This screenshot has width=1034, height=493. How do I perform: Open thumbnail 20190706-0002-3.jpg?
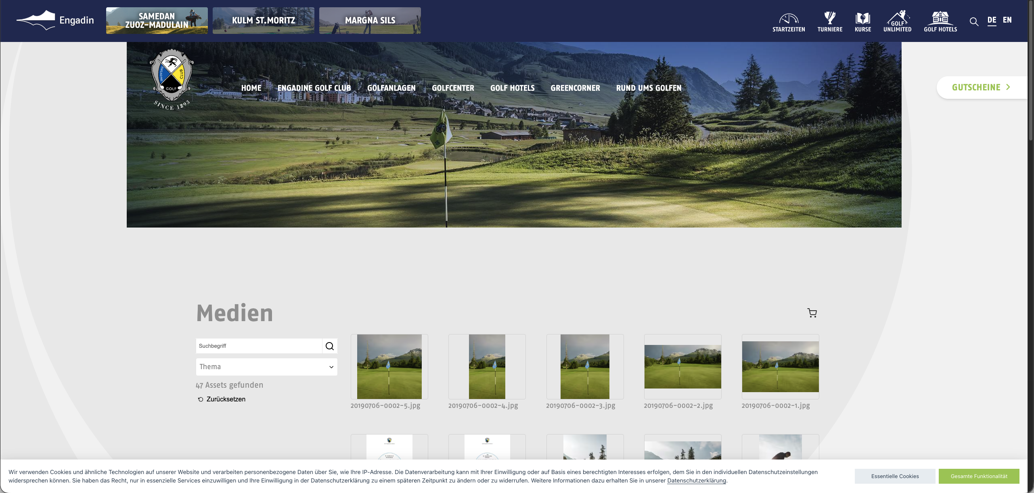(585, 367)
